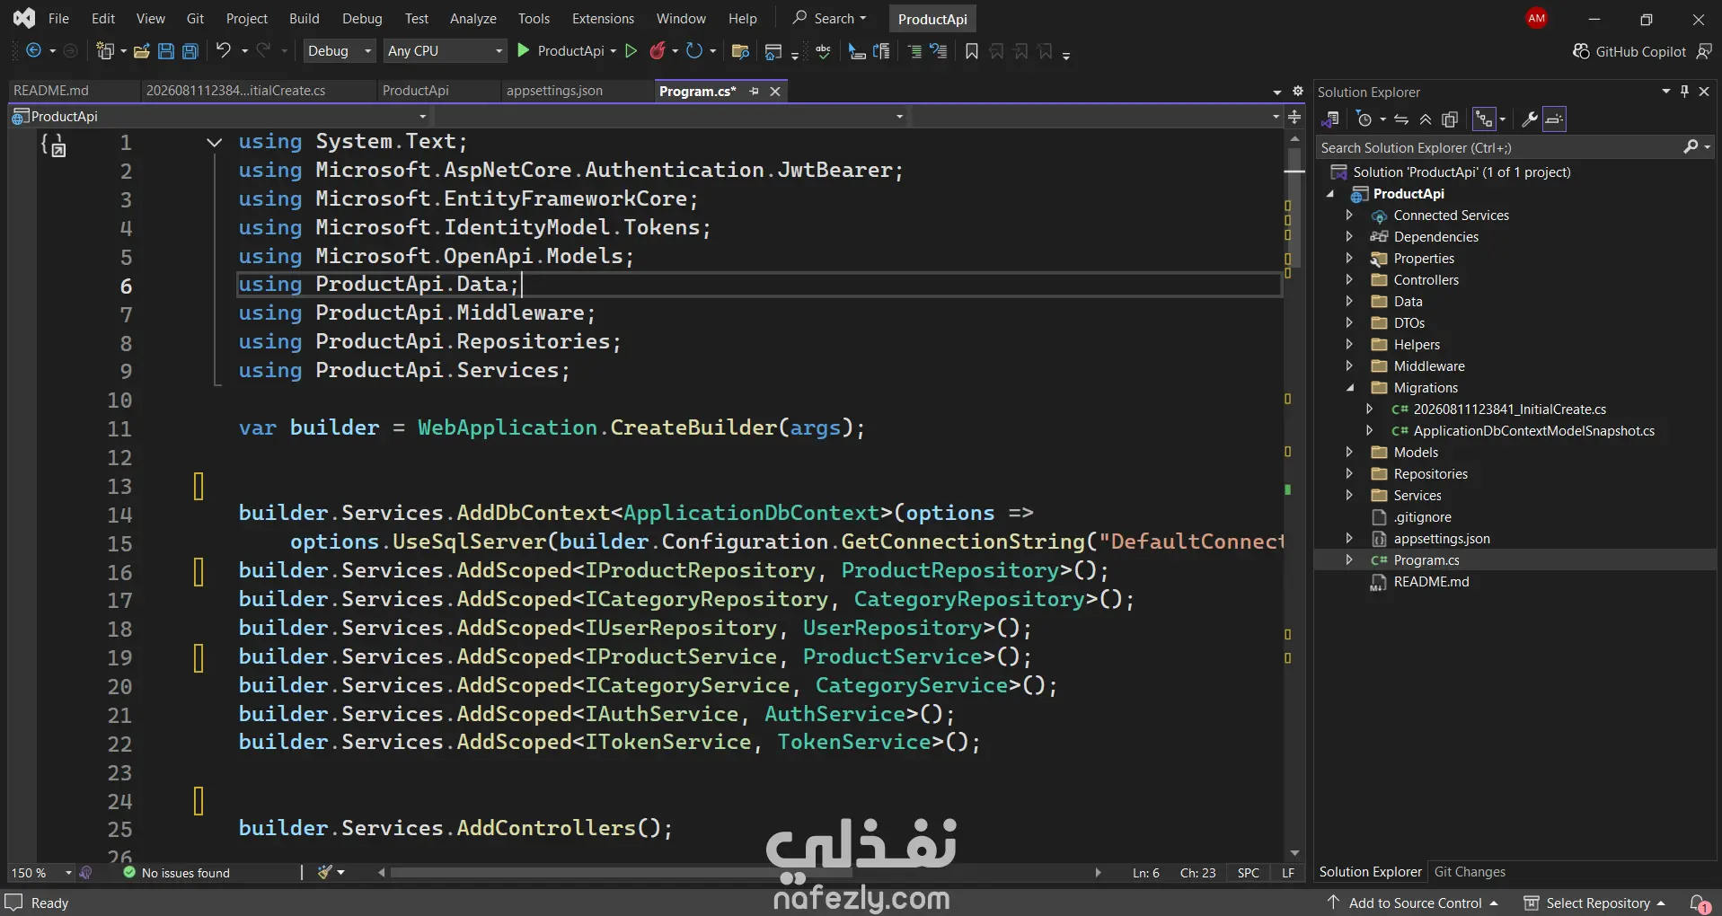Switch to the Git Changes tab

pyautogui.click(x=1470, y=872)
